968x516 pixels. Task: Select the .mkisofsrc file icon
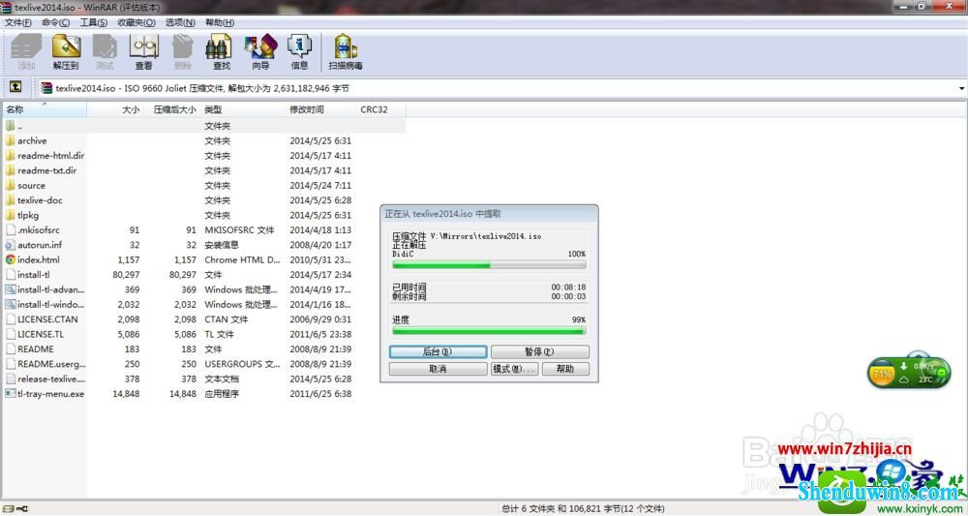coord(11,229)
